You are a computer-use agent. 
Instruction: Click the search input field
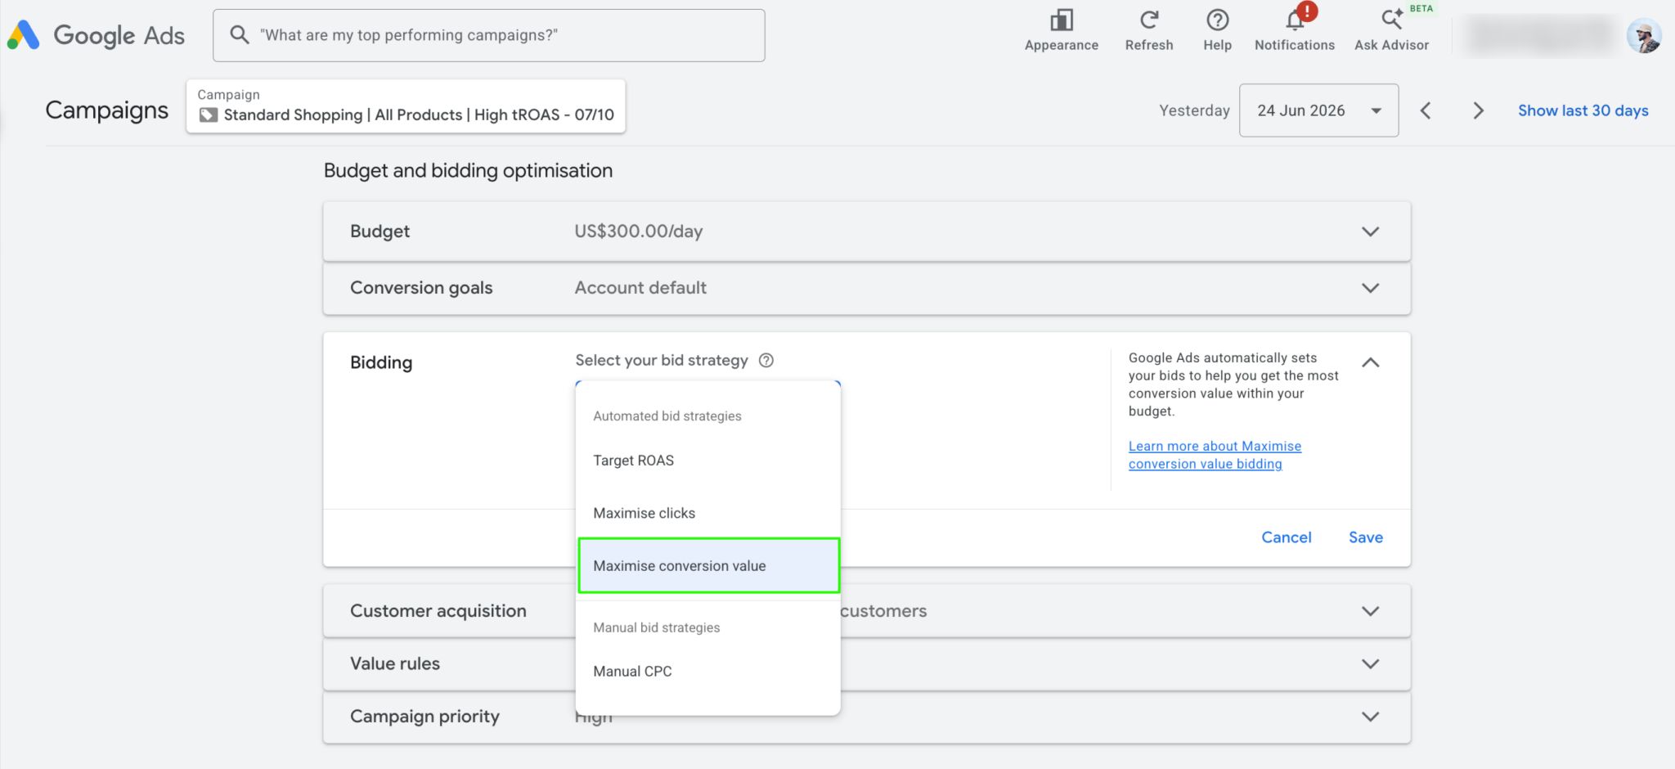tap(489, 35)
